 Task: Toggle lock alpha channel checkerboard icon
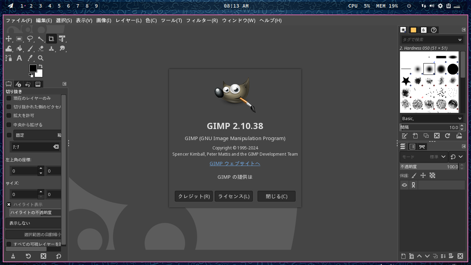[432, 176]
